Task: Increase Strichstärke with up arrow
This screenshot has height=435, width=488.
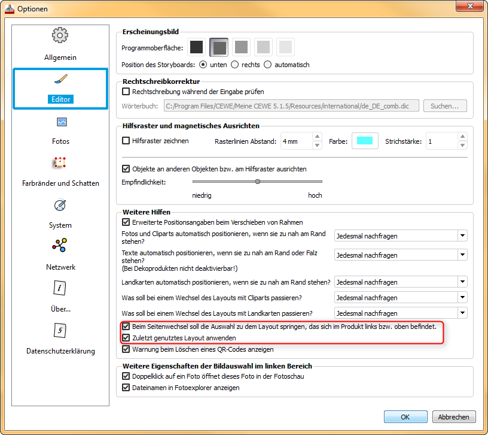Action: coord(462,137)
